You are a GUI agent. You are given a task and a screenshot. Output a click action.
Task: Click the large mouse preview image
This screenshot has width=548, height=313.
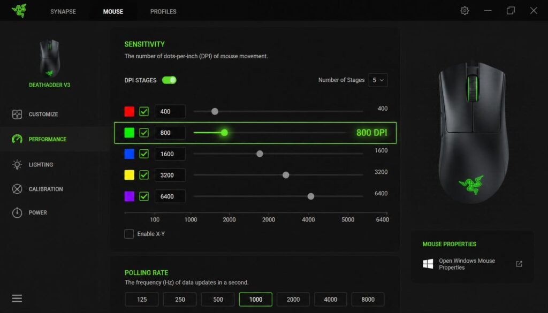point(473,132)
